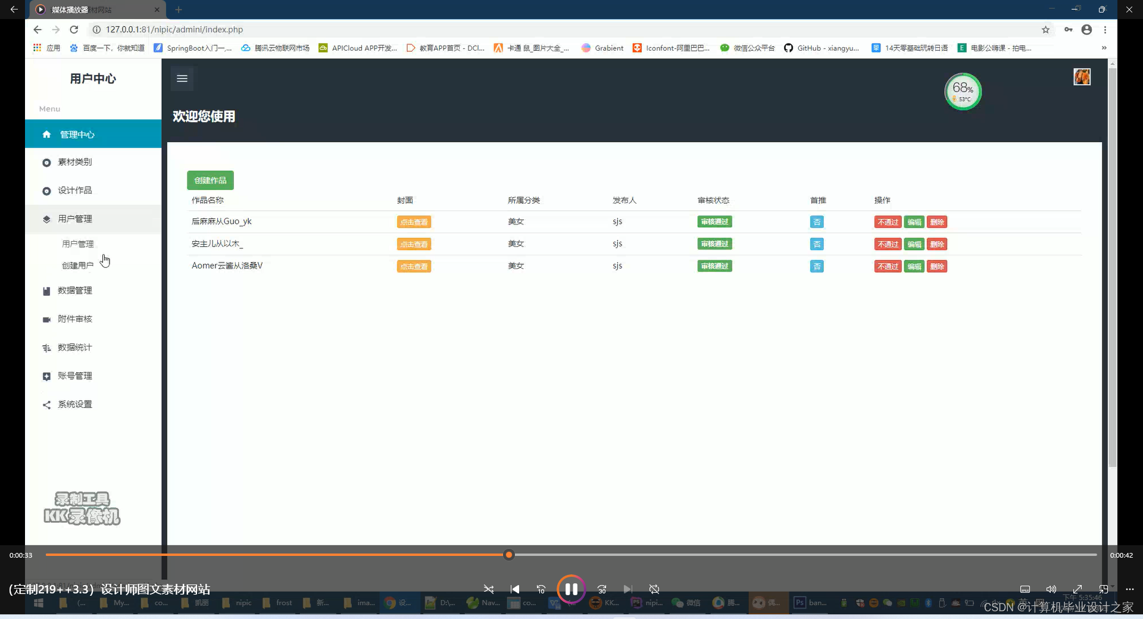Toggle 首推 否 for 安主儿从以木_
1143x619 pixels.
[x=817, y=244]
